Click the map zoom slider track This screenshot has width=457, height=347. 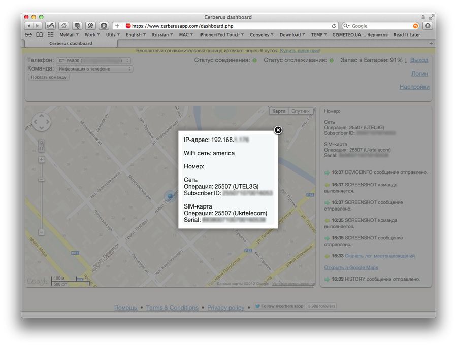click(x=42, y=203)
